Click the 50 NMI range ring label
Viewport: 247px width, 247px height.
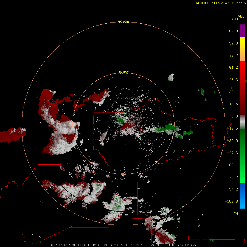pyautogui.click(x=123, y=72)
